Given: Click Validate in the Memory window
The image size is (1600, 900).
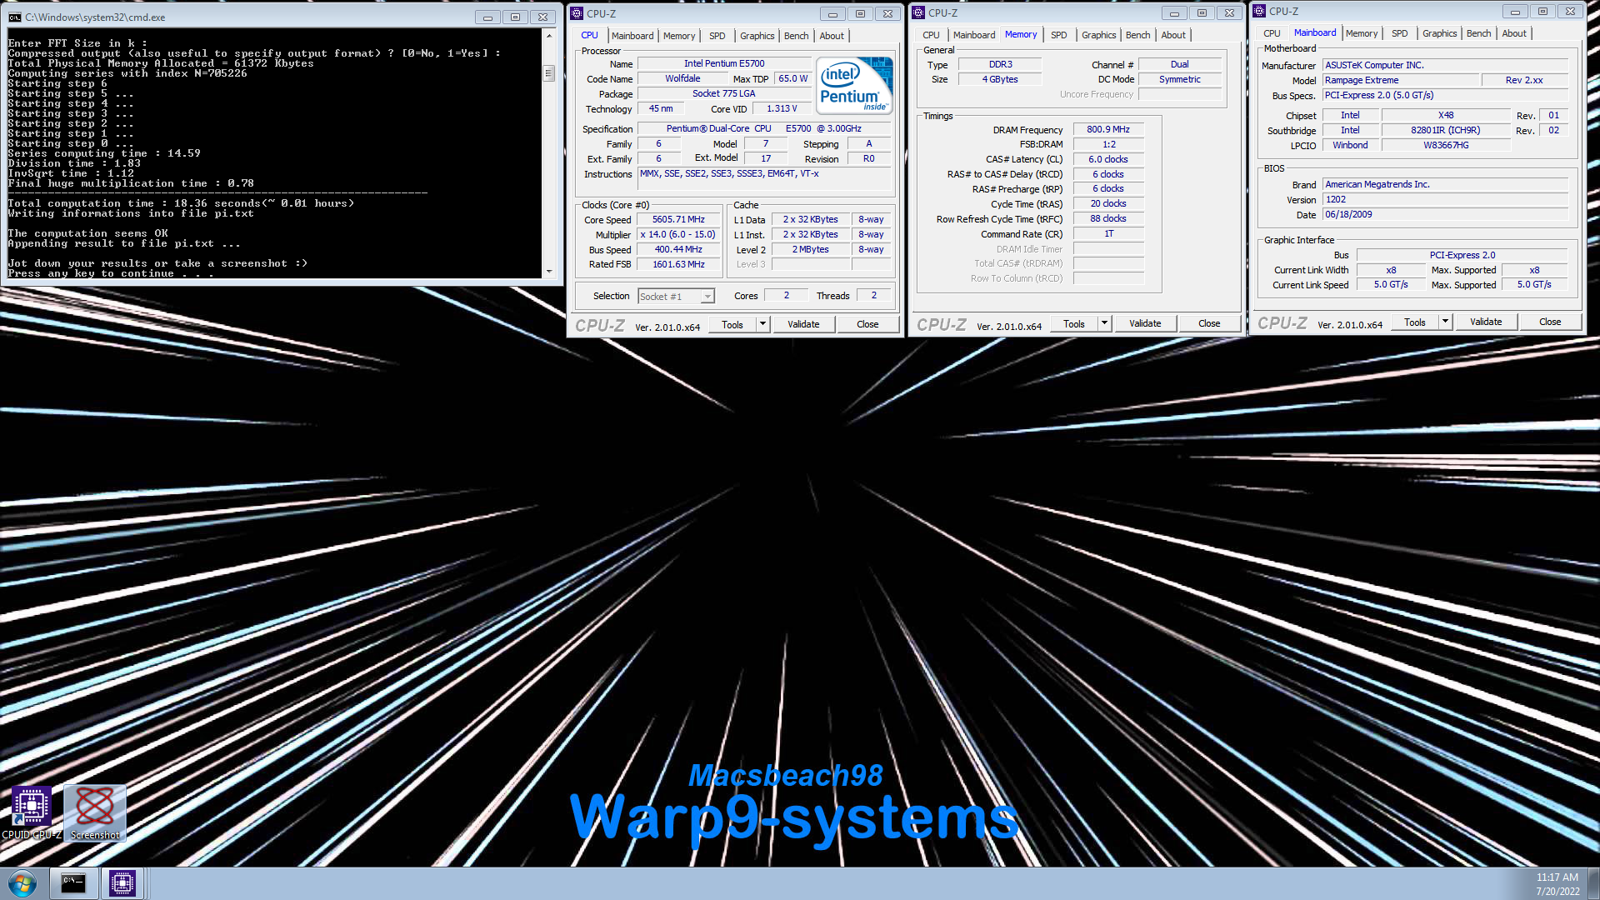Looking at the screenshot, I should [1145, 323].
